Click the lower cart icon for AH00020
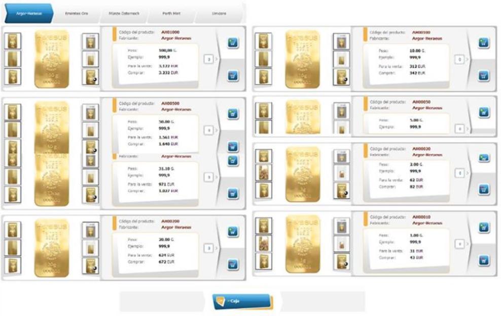 (484, 189)
